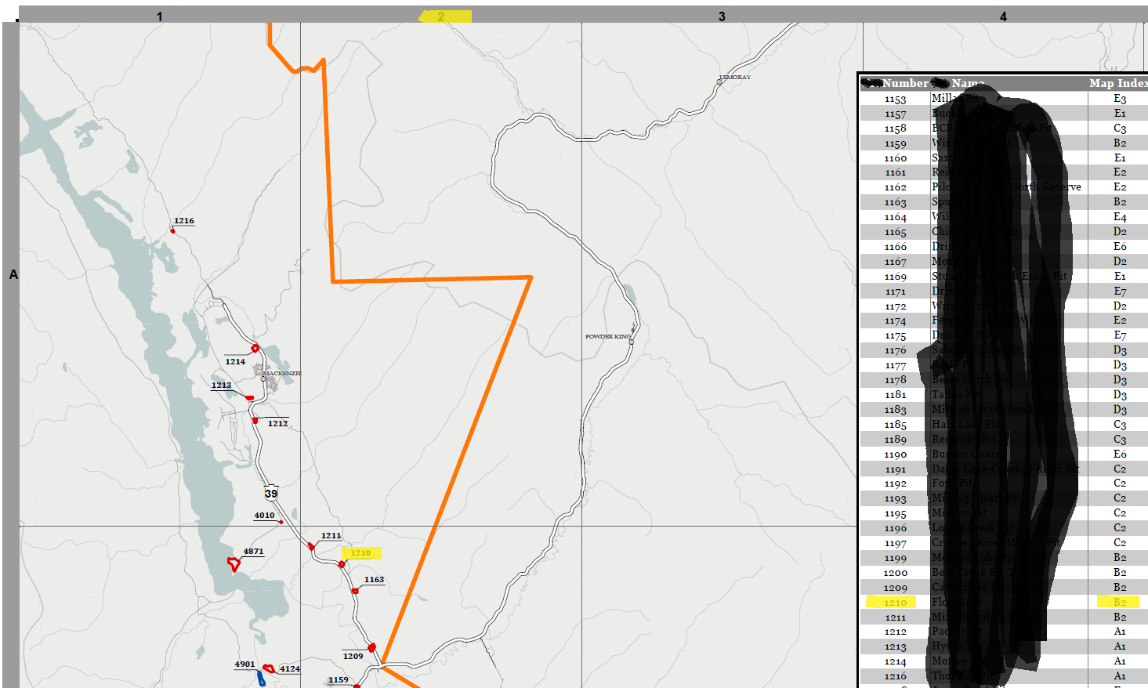Select map label 4010
This screenshot has height=688, width=1148.
point(265,515)
